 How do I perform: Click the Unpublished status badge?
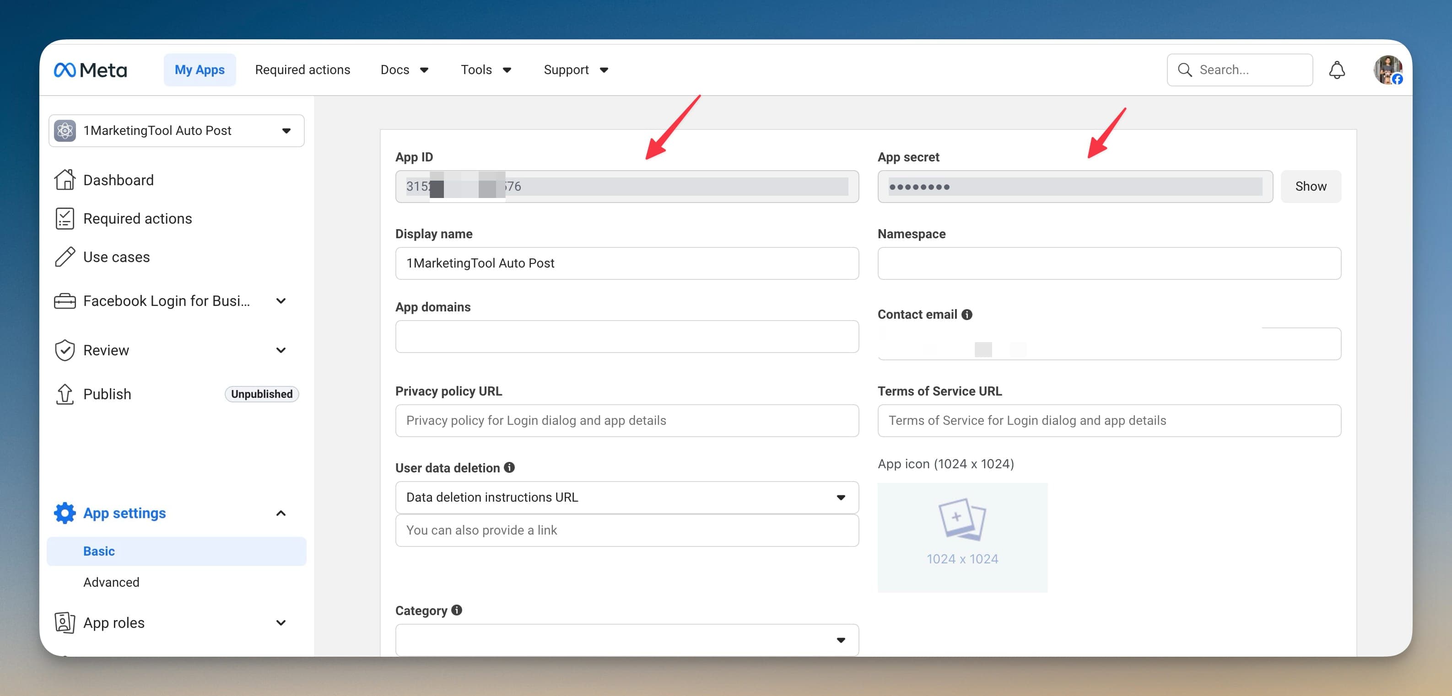tap(262, 394)
